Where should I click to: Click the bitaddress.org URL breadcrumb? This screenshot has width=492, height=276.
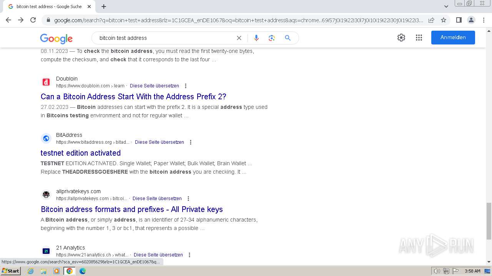(x=93, y=142)
